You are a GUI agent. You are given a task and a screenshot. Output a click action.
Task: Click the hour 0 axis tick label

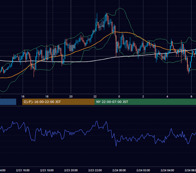coord(119,97)
